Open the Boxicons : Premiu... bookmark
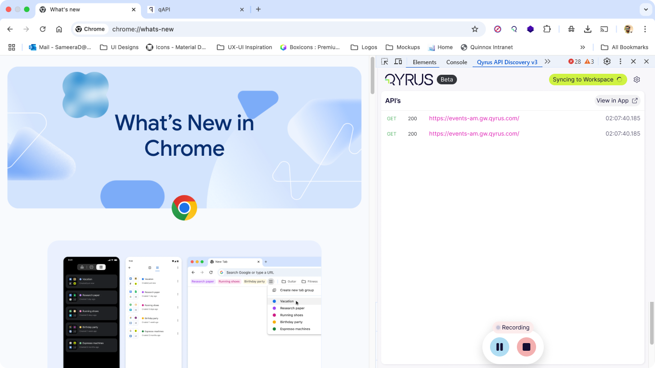Screen dimensions: 655x368 [x=310, y=47]
